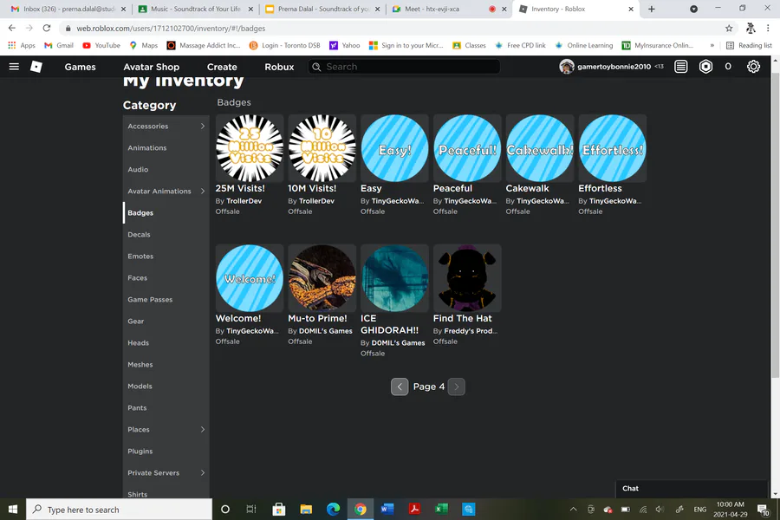
Task: Click the search magnifier icon
Action: tap(316, 67)
